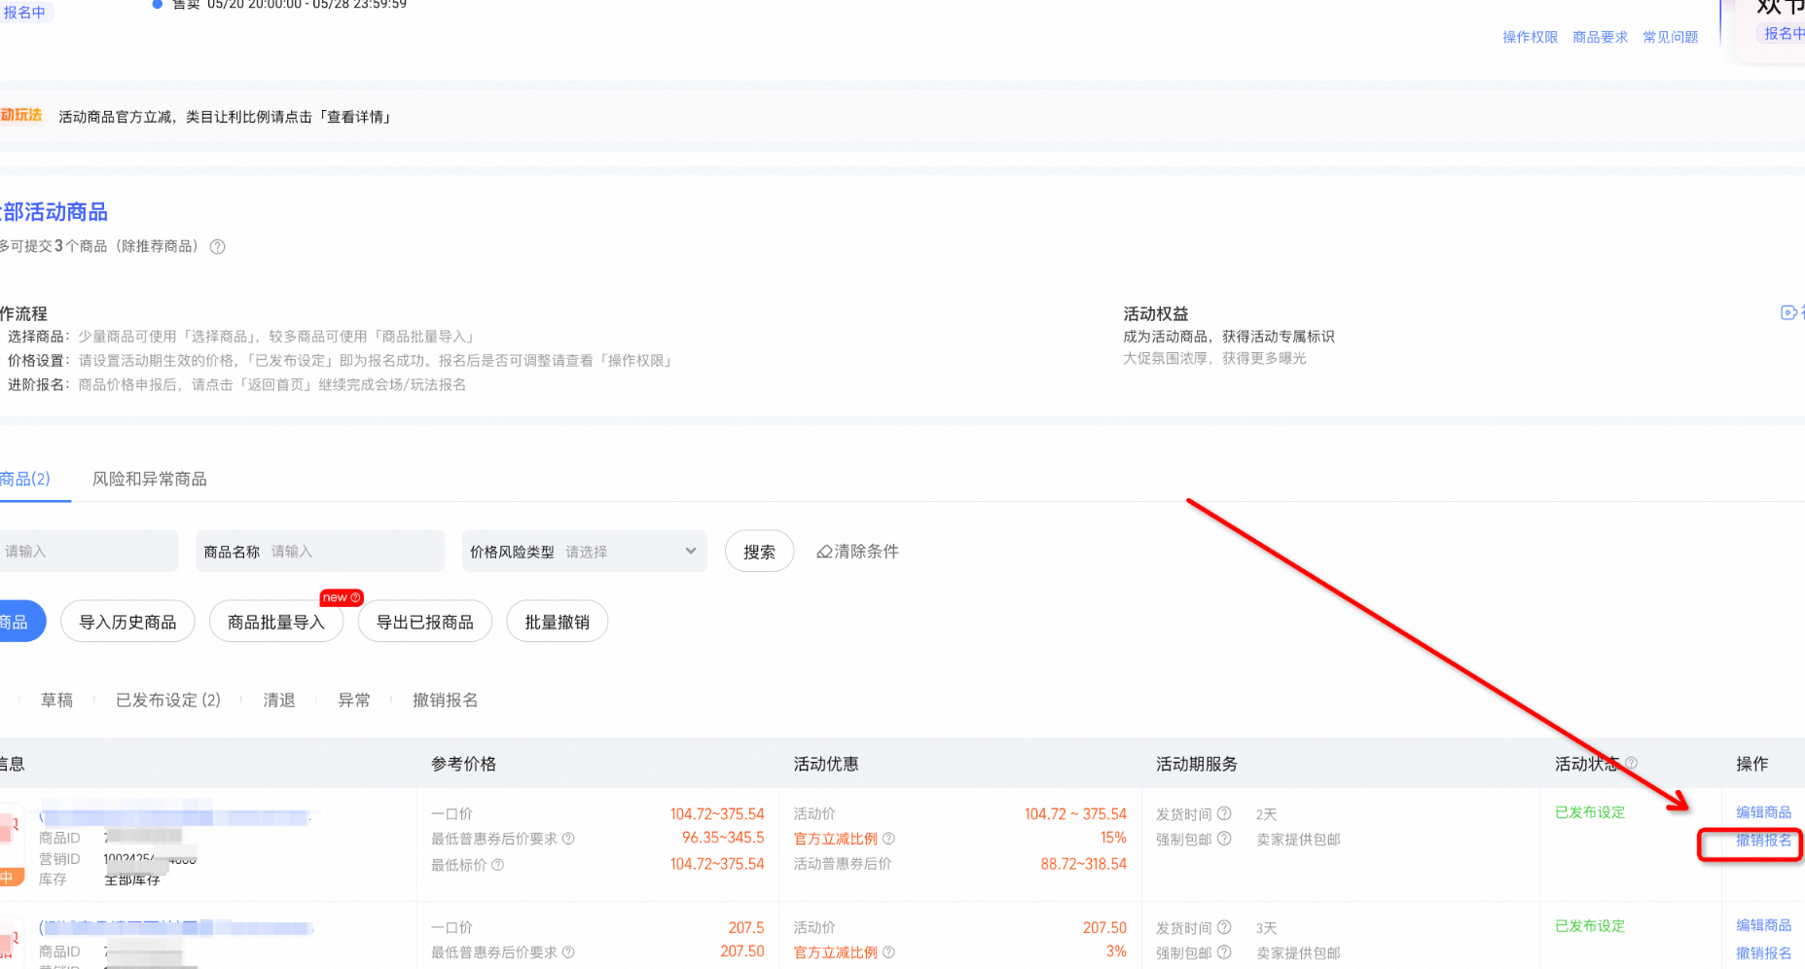Select the 异常 status filter

point(354,700)
